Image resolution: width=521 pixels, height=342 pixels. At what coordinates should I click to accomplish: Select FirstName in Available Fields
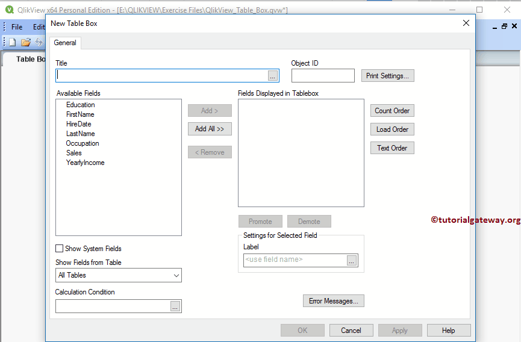tap(80, 114)
